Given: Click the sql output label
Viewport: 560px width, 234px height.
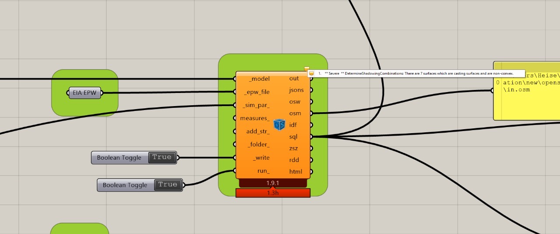Looking at the screenshot, I should coord(294,137).
